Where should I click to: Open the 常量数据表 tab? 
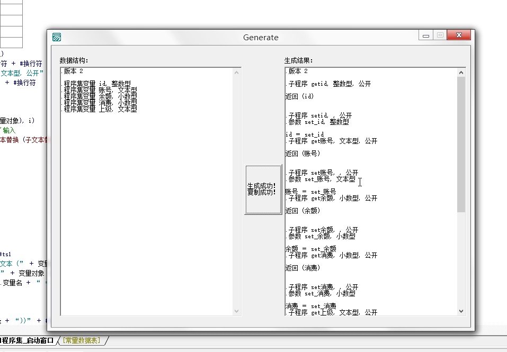(x=84, y=340)
